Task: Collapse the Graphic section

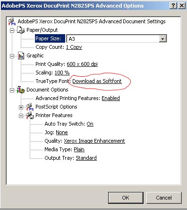Action: pos(12,56)
